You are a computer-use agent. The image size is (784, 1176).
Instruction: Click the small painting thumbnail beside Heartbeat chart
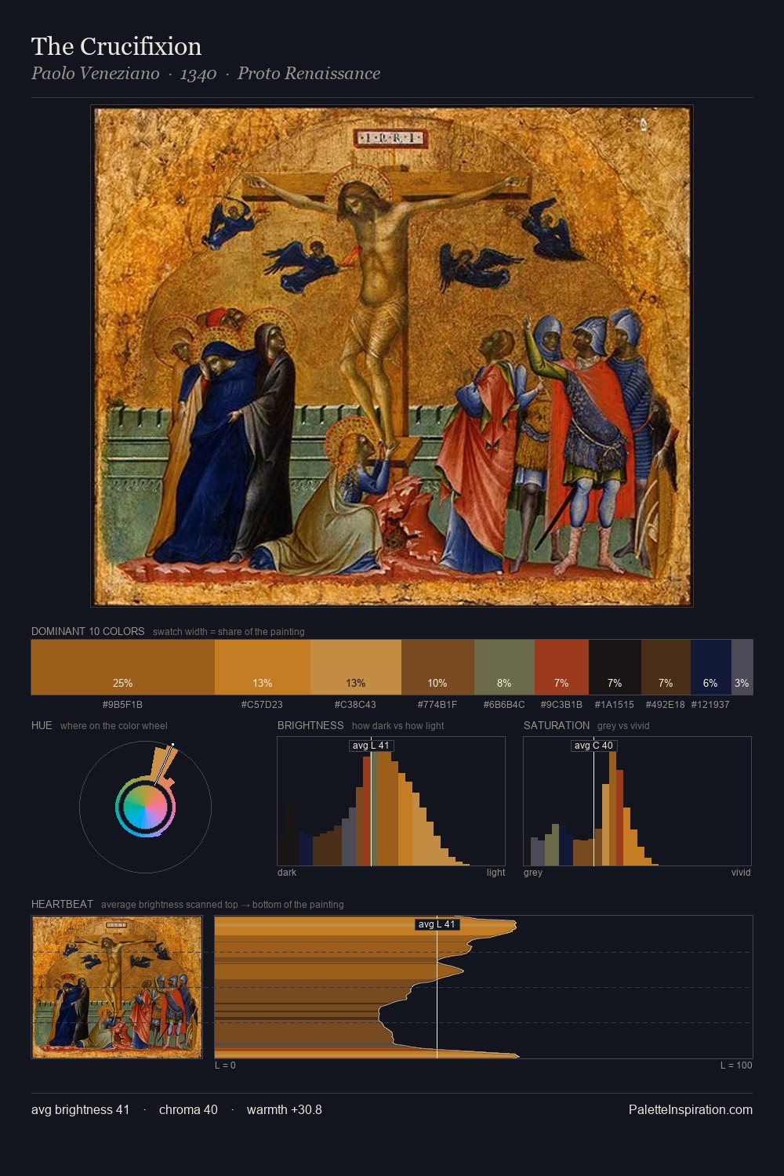tap(117, 987)
